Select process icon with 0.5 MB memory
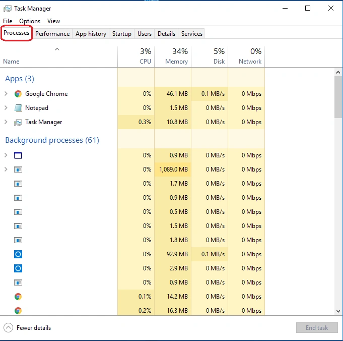 18,212
